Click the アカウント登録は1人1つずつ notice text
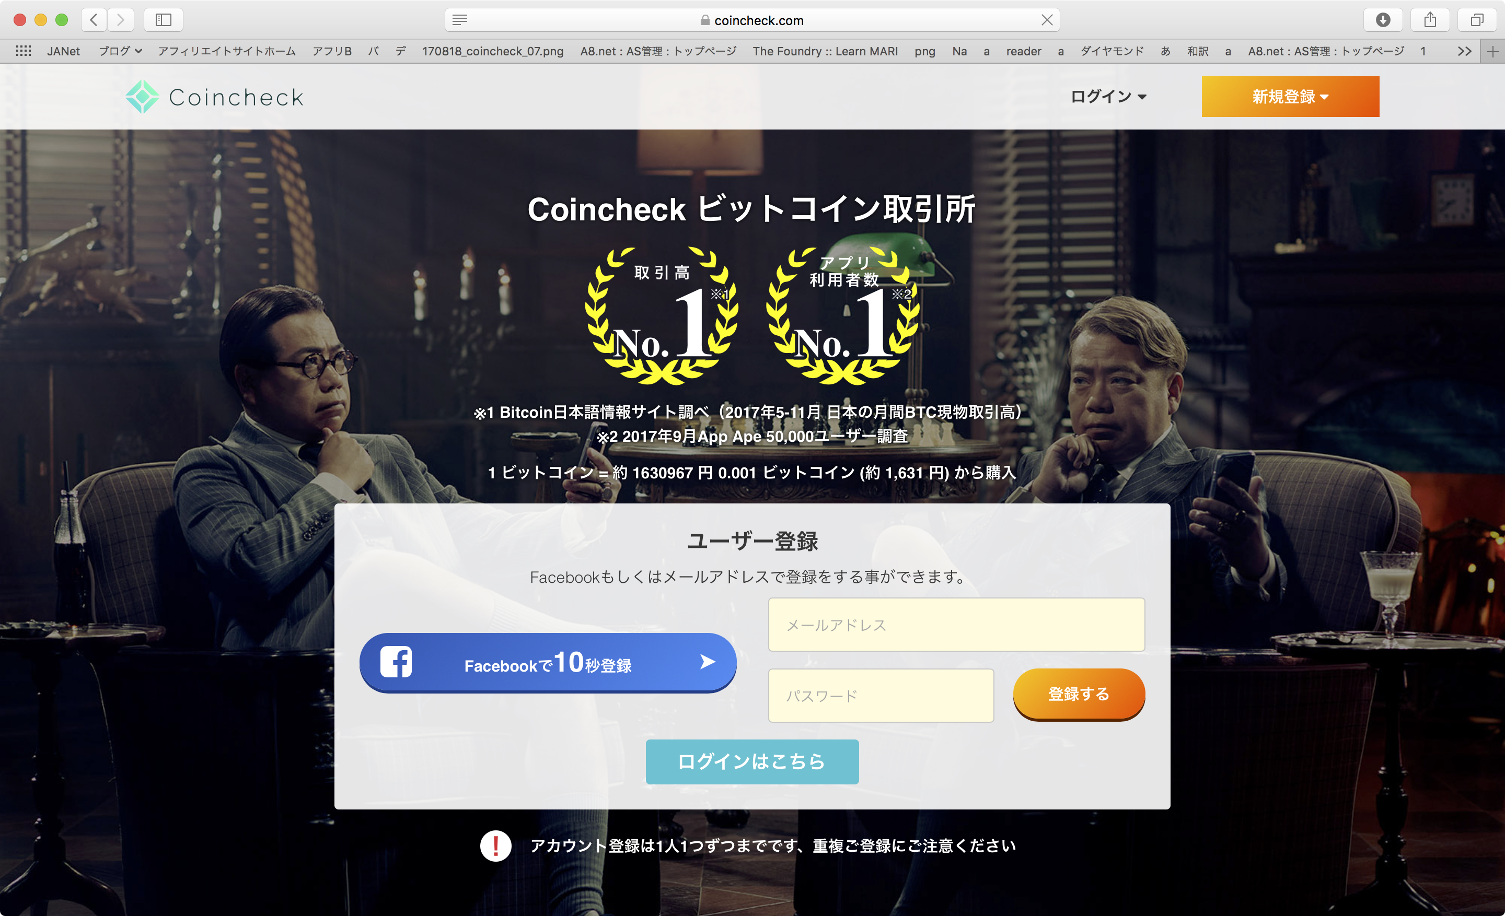 [x=773, y=846]
